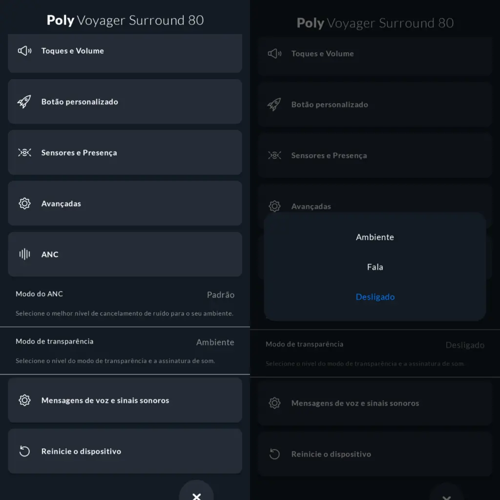Click the undimmed restart arrow icon
Screen dimensions: 500x500
pos(24,451)
